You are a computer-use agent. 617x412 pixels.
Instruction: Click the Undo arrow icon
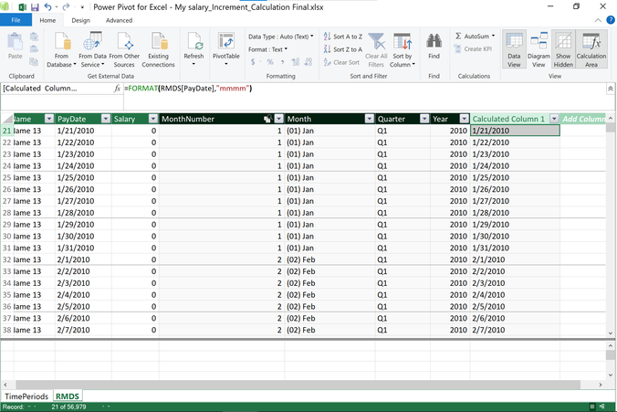48,6
